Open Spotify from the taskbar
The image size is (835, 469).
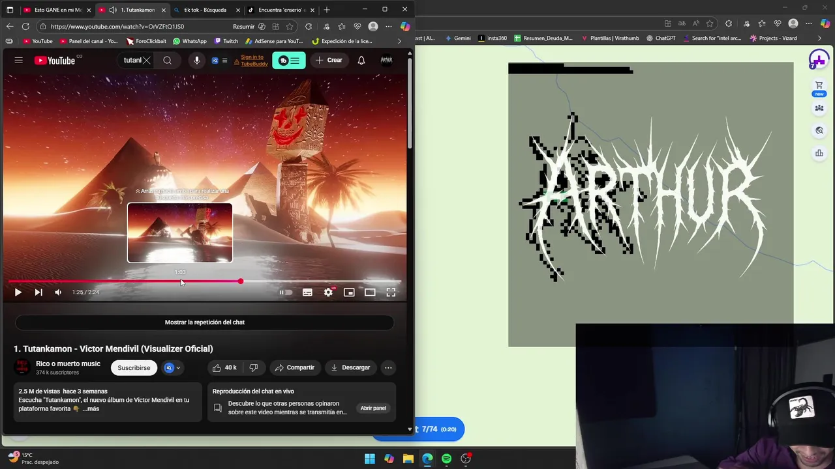pyautogui.click(x=446, y=459)
